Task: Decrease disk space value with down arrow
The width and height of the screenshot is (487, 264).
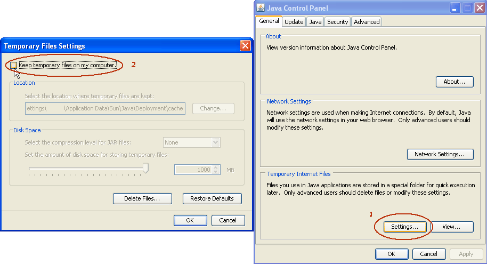Action: pos(216,172)
